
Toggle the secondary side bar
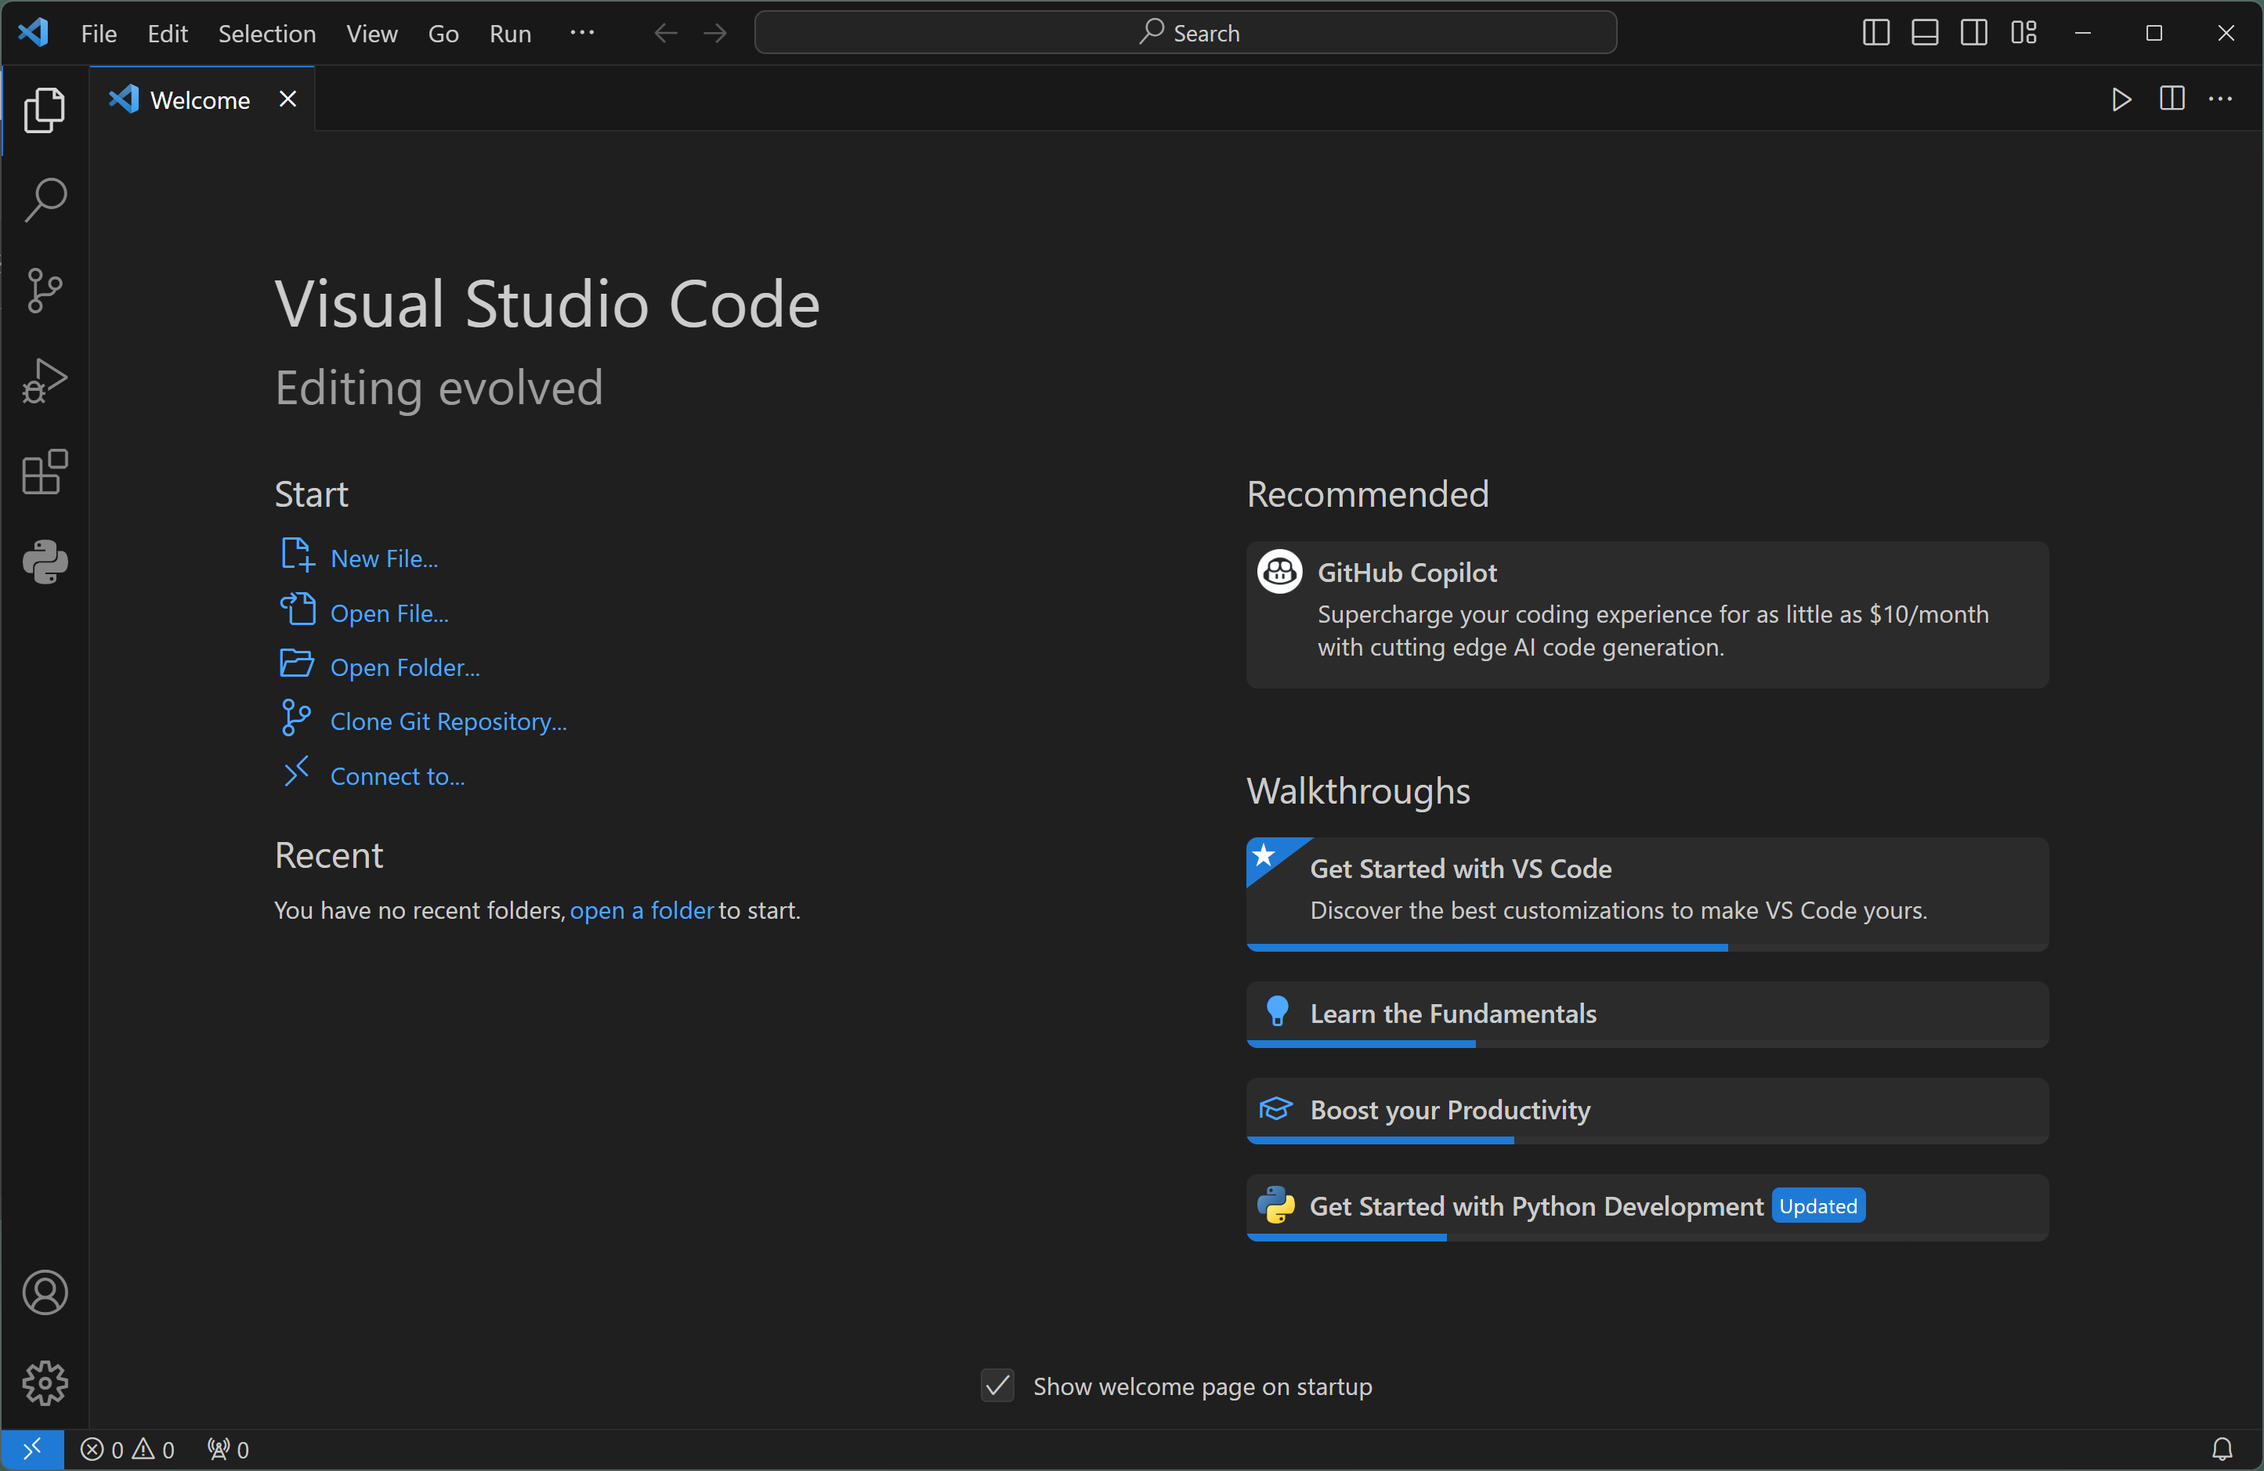[1974, 33]
